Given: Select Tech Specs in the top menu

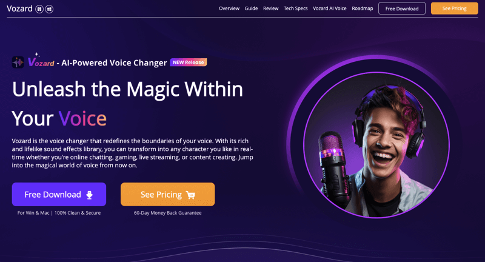Looking at the screenshot, I should (296, 8).
